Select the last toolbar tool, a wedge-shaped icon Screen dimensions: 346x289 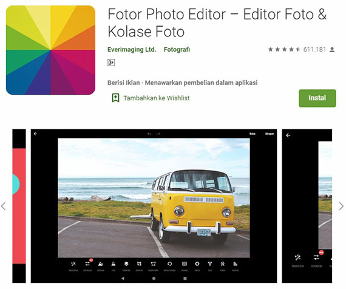click(236, 266)
